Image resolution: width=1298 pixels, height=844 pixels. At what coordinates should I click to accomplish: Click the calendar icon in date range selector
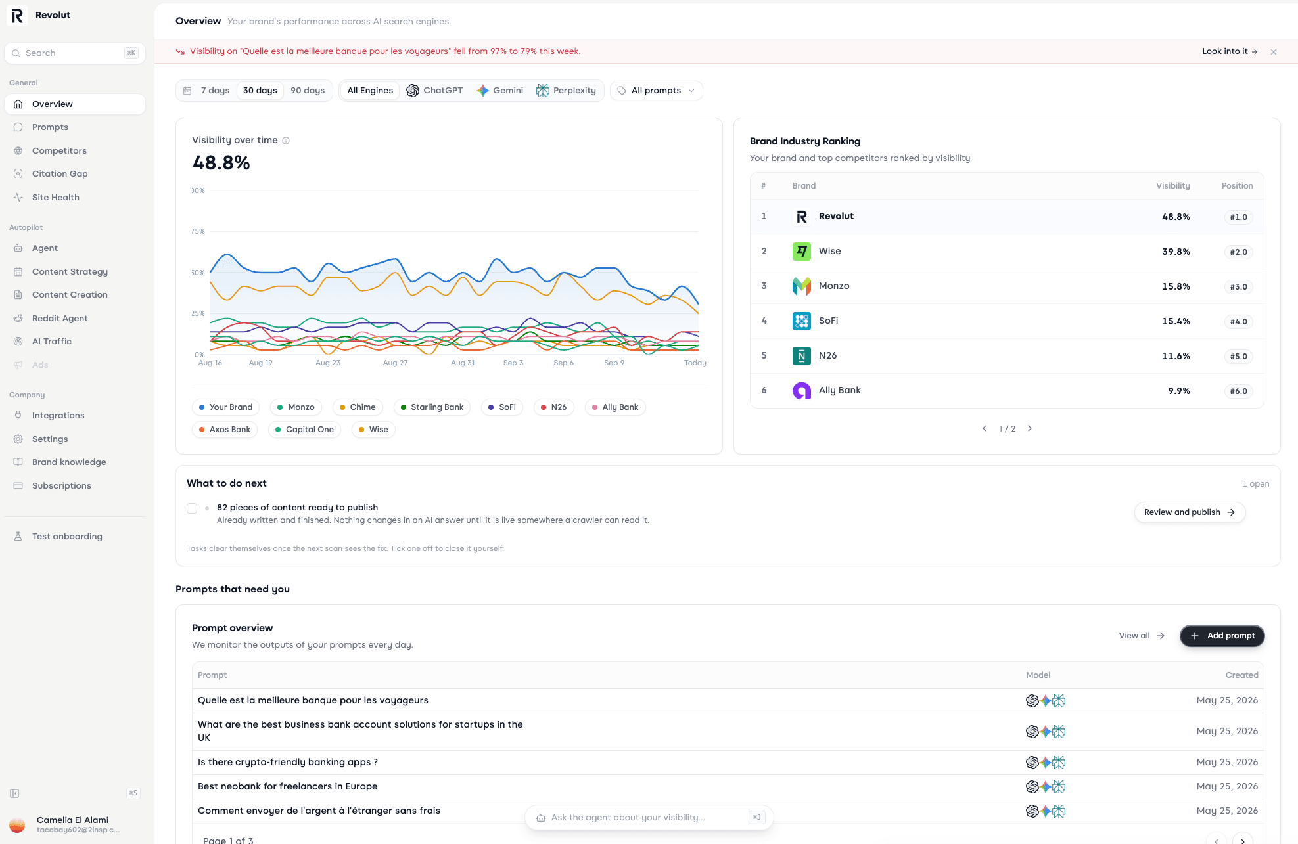[x=187, y=91]
